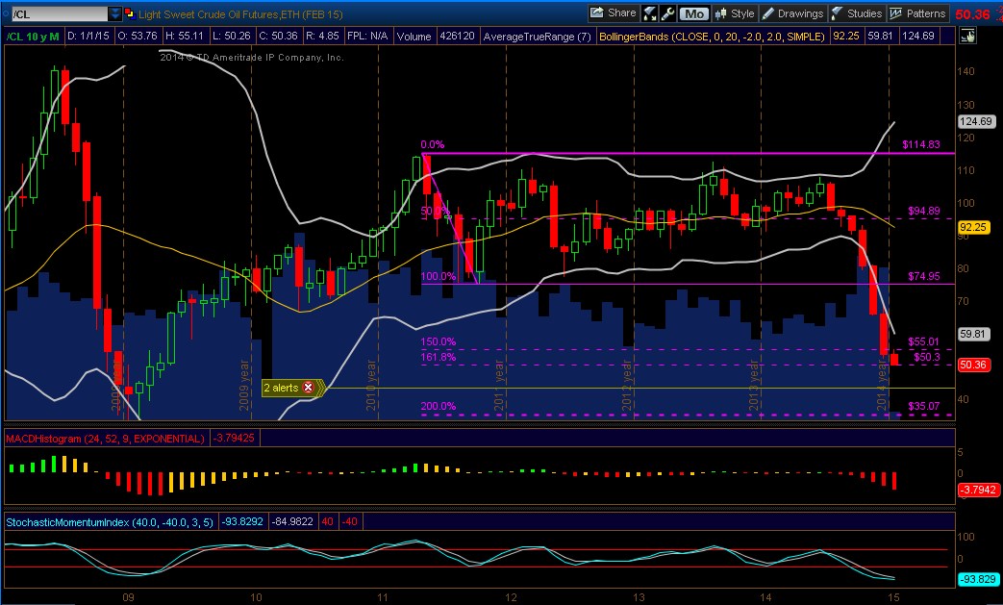Click the quick study flask icon
Viewport: 1003px width, 605px height.
click(649, 13)
